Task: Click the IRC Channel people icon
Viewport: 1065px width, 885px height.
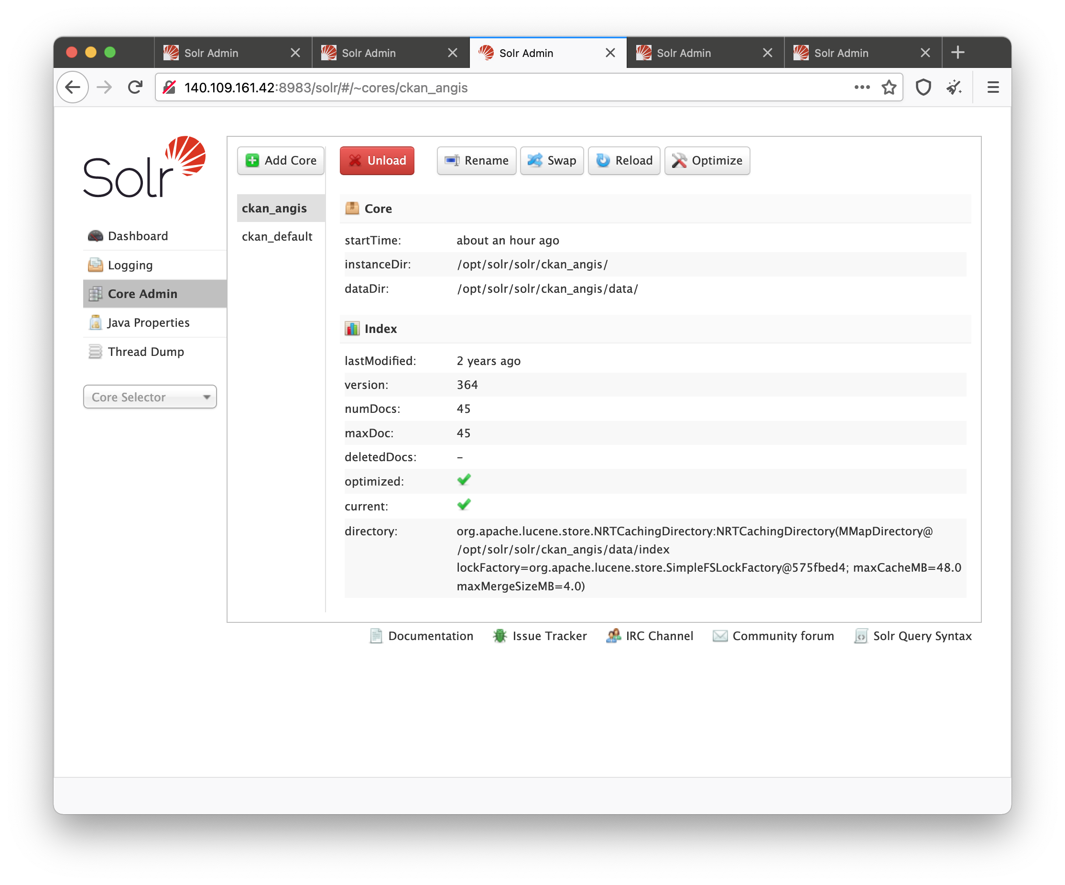Action: click(613, 636)
